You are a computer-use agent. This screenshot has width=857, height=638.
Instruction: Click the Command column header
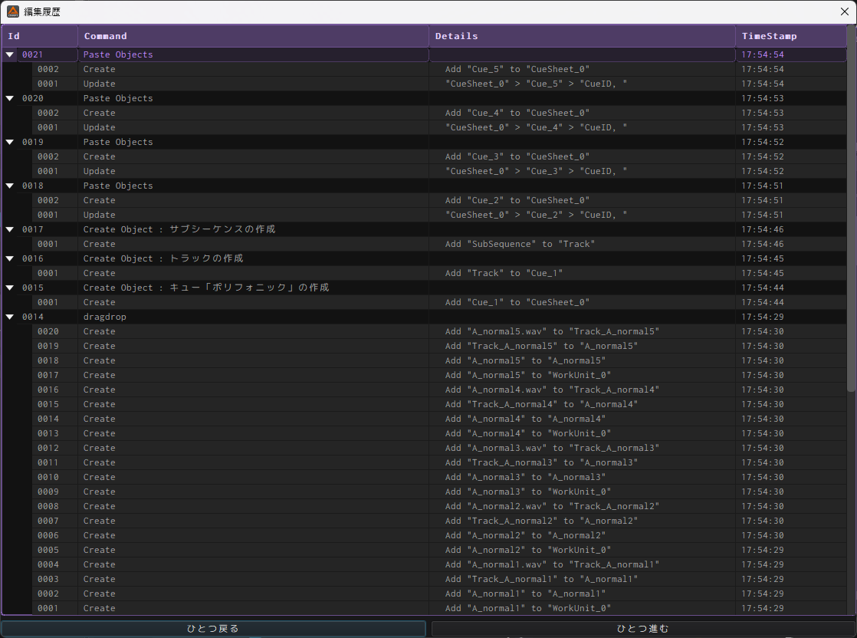(x=253, y=36)
